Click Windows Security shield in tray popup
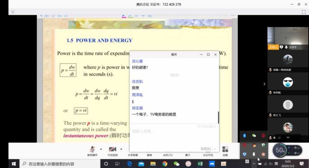 [263, 145]
